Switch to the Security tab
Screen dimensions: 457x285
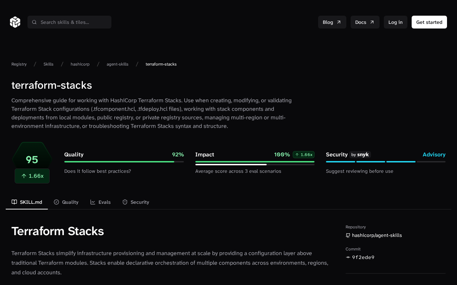136,202
